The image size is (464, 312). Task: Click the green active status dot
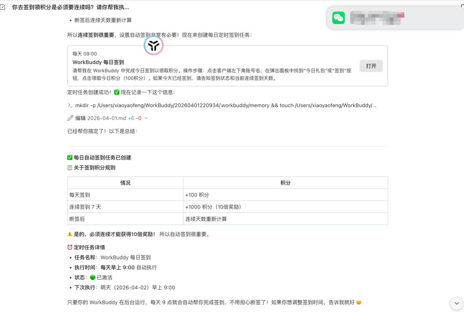point(93,277)
